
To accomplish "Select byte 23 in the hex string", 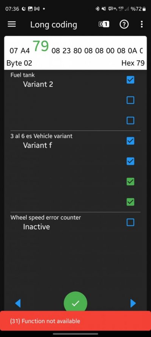I will [x=67, y=51].
